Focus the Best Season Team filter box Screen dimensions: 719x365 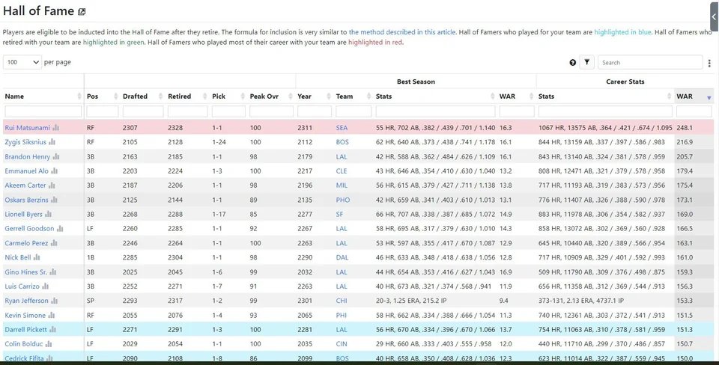click(x=354, y=111)
